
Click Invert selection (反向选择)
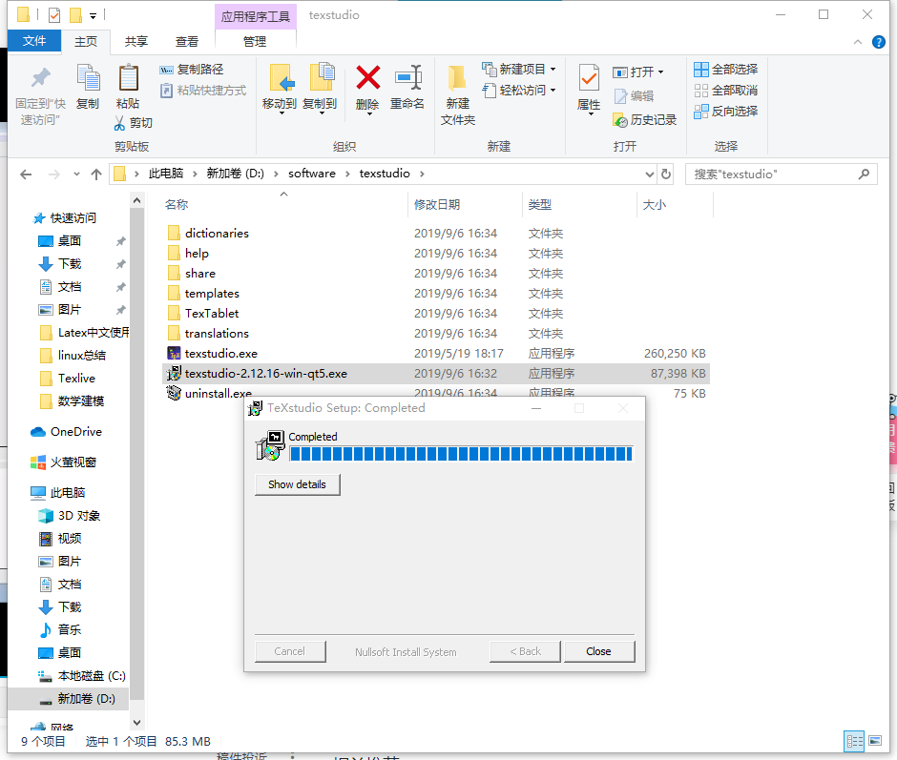pyautogui.click(x=726, y=112)
